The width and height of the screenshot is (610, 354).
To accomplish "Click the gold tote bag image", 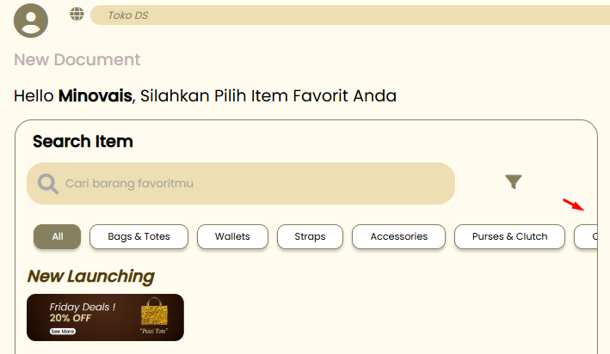I will pos(154,312).
